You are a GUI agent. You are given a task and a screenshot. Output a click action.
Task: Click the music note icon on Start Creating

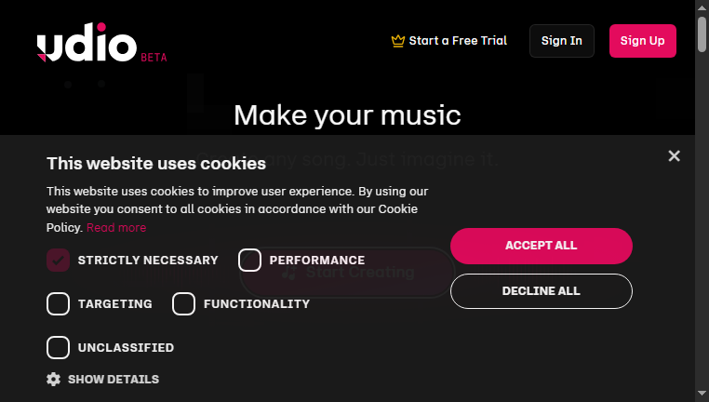click(x=289, y=273)
